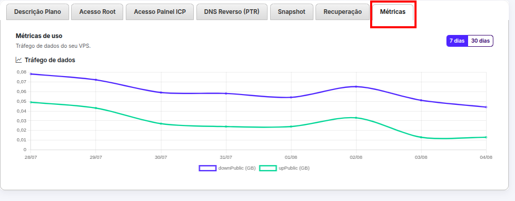Click the chart icon beside Tráfego de dados
Viewport: 515px width, 201px height.
tap(19, 60)
